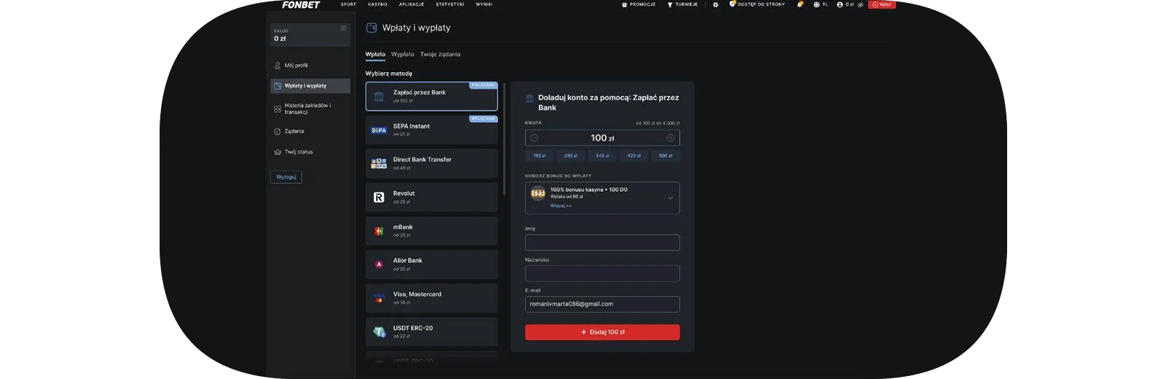Open the Aplikacje menu
The height and width of the screenshot is (379, 1166).
click(412, 4)
